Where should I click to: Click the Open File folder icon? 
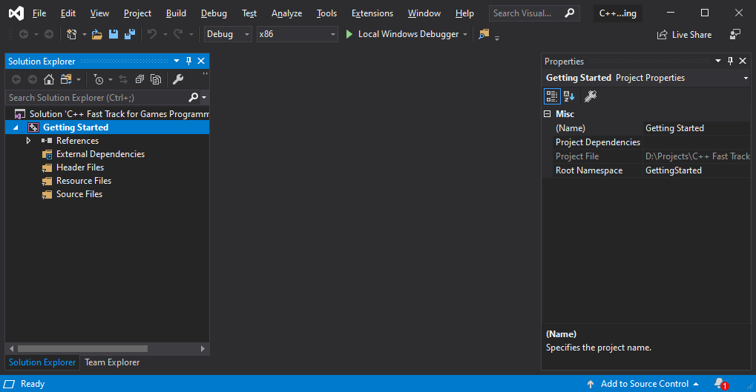[x=97, y=34]
